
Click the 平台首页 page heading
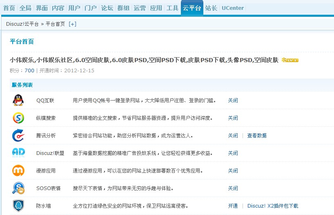pyautogui.click(x=22, y=41)
